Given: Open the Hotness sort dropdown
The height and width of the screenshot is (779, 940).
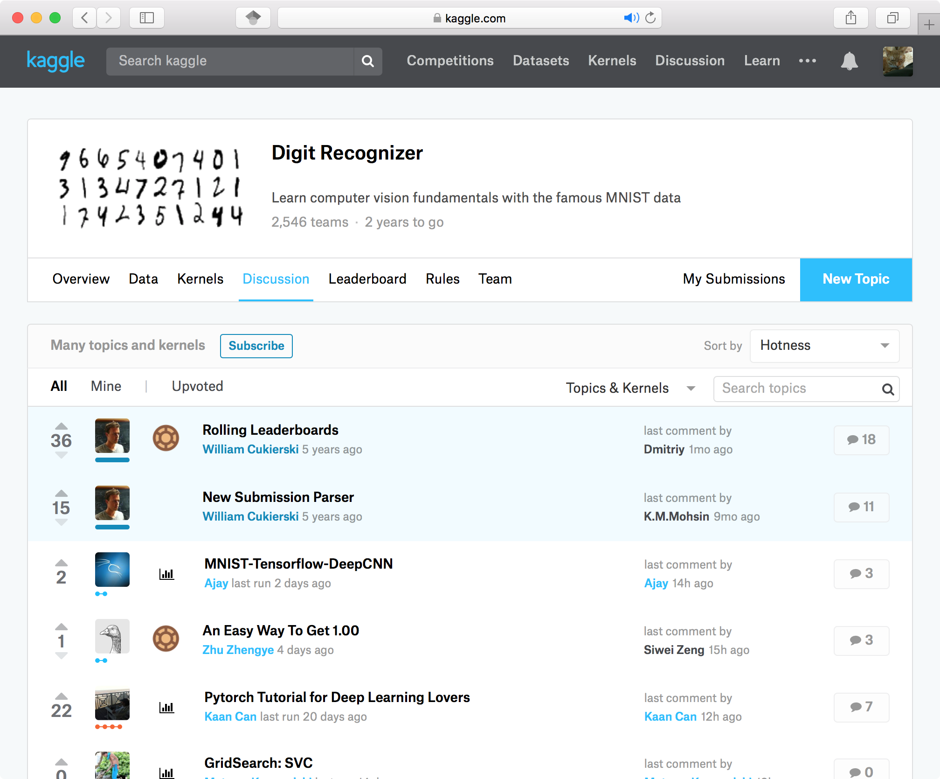Looking at the screenshot, I should (824, 346).
